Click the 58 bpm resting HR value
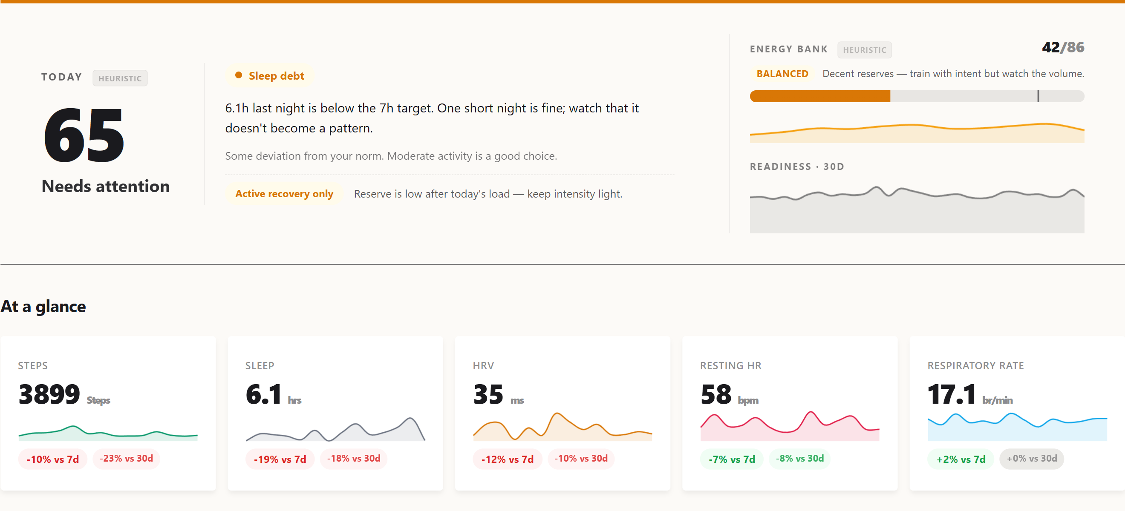 click(x=729, y=394)
